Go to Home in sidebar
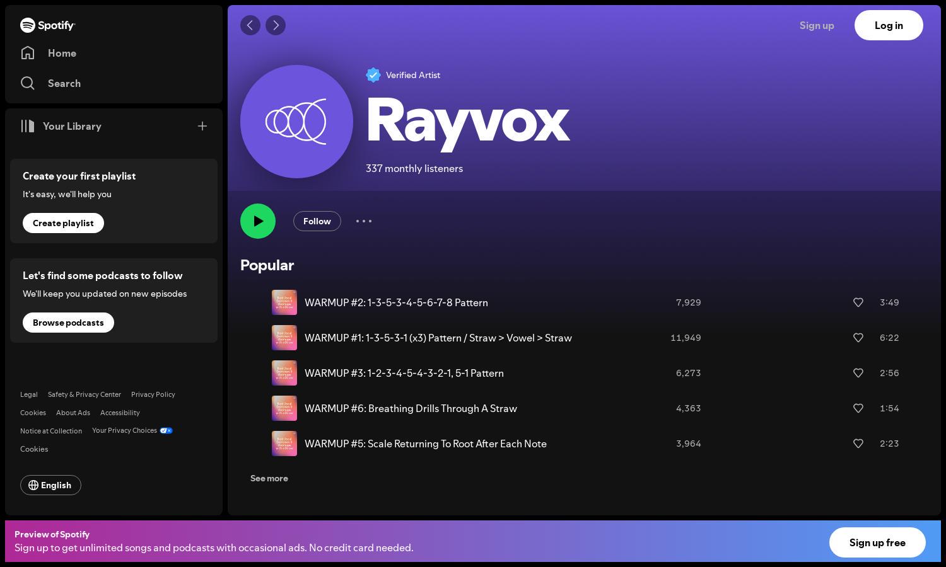This screenshot has height=567, width=946. click(x=48, y=53)
